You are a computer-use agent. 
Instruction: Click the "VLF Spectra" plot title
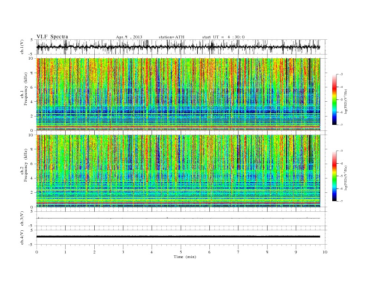click(52, 37)
